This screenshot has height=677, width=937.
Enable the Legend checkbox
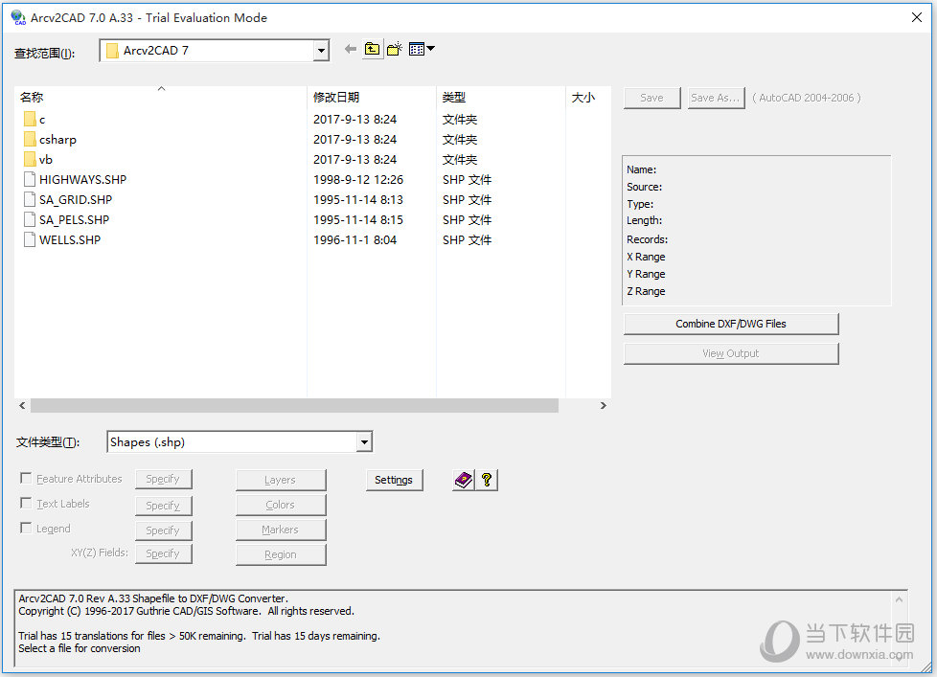[x=26, y=529]
